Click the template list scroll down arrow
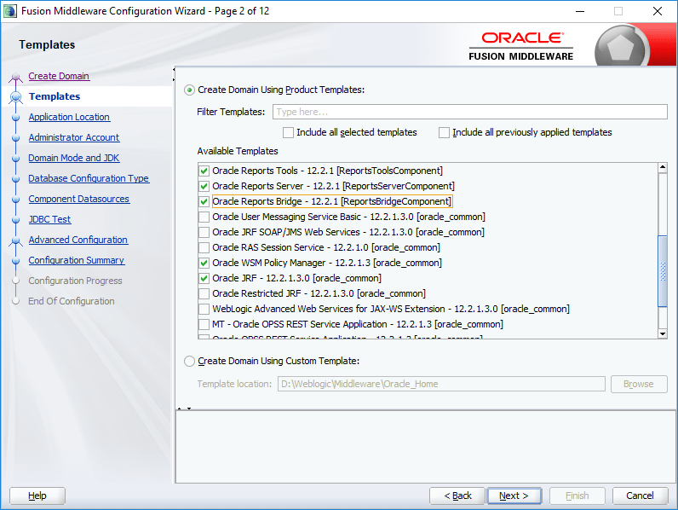Screen dimensions: 678x510 tap(663, 333)
